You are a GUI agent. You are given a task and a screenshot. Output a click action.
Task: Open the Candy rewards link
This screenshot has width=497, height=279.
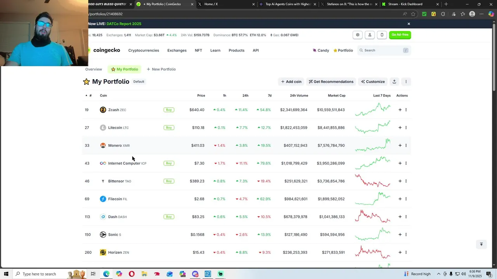[321, 50]
